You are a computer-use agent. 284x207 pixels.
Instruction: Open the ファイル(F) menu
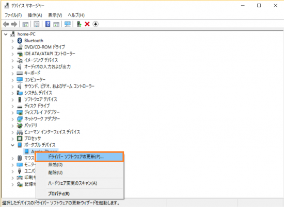(13, 15)
